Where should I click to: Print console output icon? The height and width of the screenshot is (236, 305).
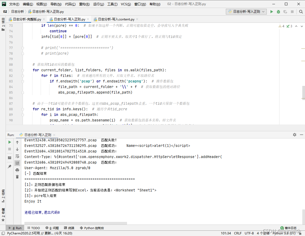pos(17,170)
